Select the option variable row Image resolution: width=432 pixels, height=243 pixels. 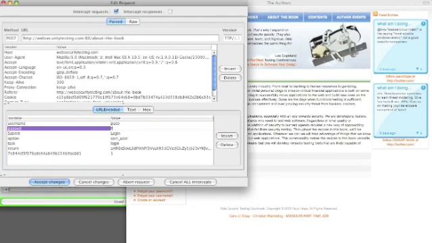pos(110,138)
